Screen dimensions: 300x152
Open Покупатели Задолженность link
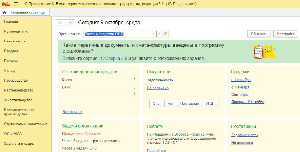pyautogui.click(x=160, y=80)
